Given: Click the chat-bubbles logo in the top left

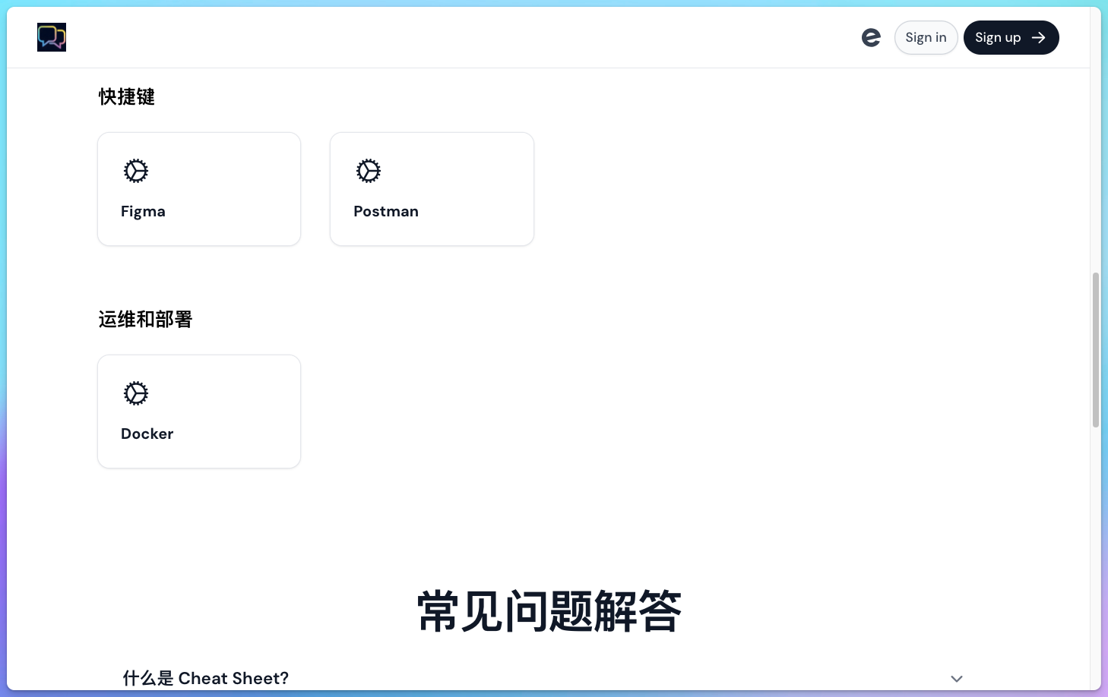Looking at the screenshot, I should [51, 37].
